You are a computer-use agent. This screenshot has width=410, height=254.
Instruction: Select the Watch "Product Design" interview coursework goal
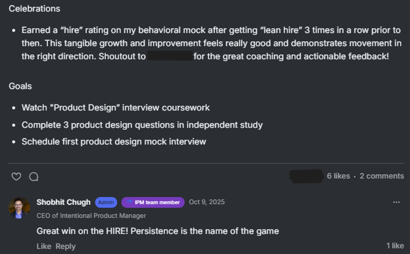pyautogui.click(x=116, y=108)
